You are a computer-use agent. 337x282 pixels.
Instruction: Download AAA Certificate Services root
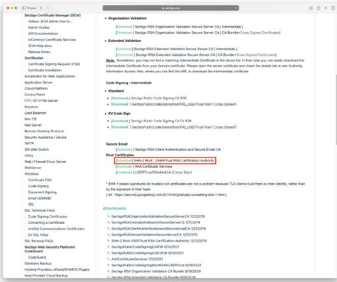pos(124,167)
